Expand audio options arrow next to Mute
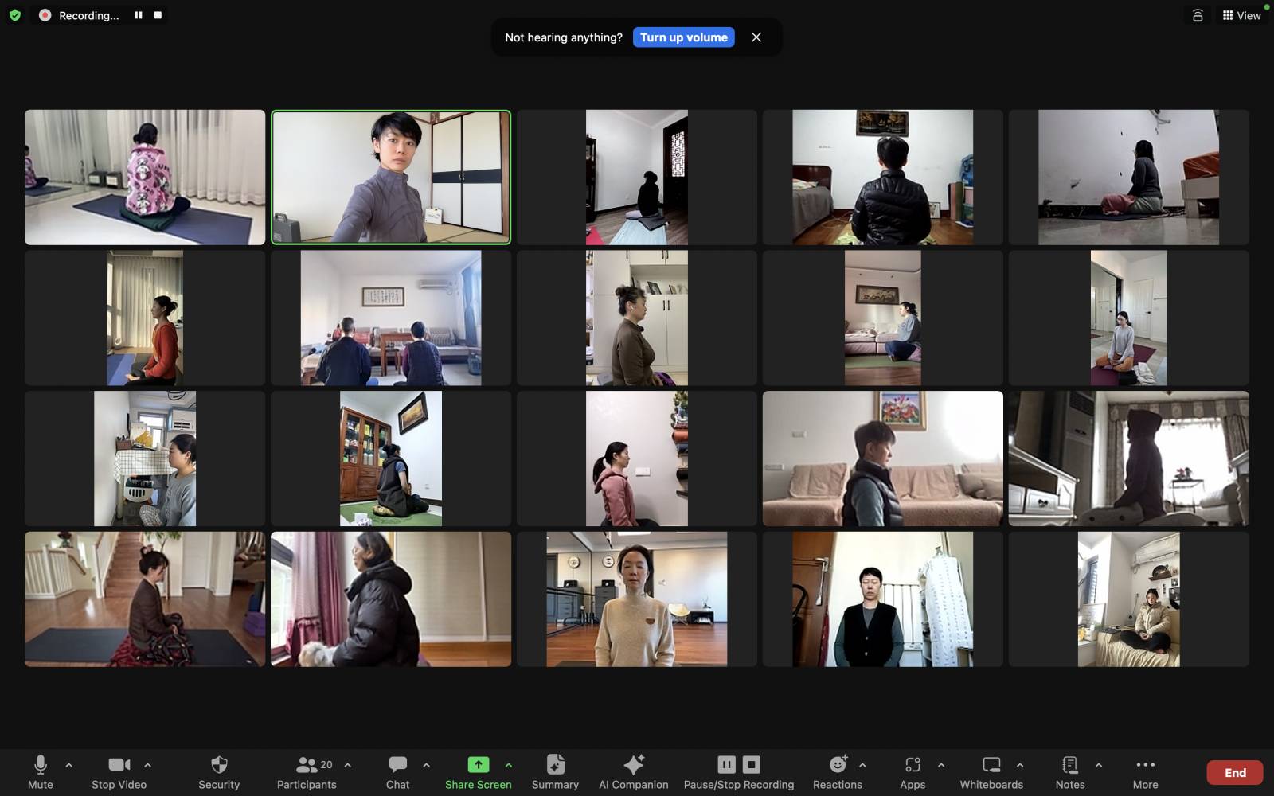This screenshot has width=1274, height=796. coord(69,765)
